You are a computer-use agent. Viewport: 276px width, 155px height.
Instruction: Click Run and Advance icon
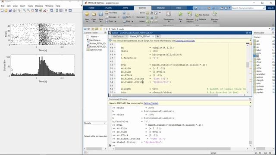[190, 14]
